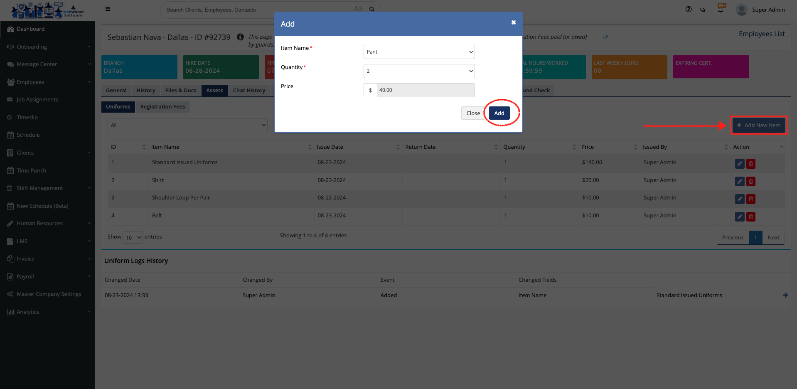Switch to the Registration Fees tab
This screenshot has height=389, width=797.
[162, 107]
